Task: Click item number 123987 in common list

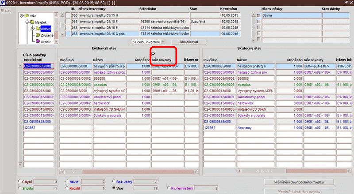Action: (x=38, y=127)
